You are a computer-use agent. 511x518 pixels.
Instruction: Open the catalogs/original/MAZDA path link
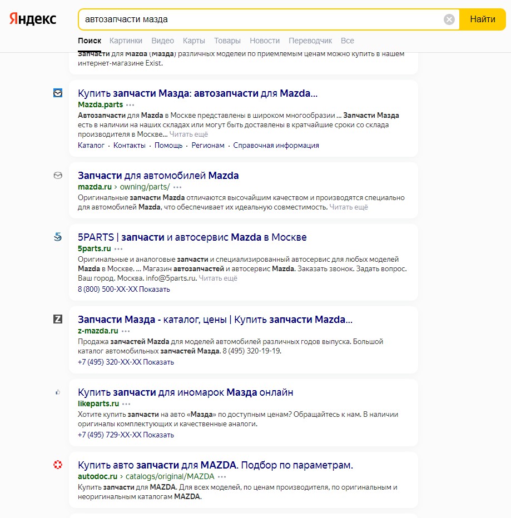pos(170,476)
